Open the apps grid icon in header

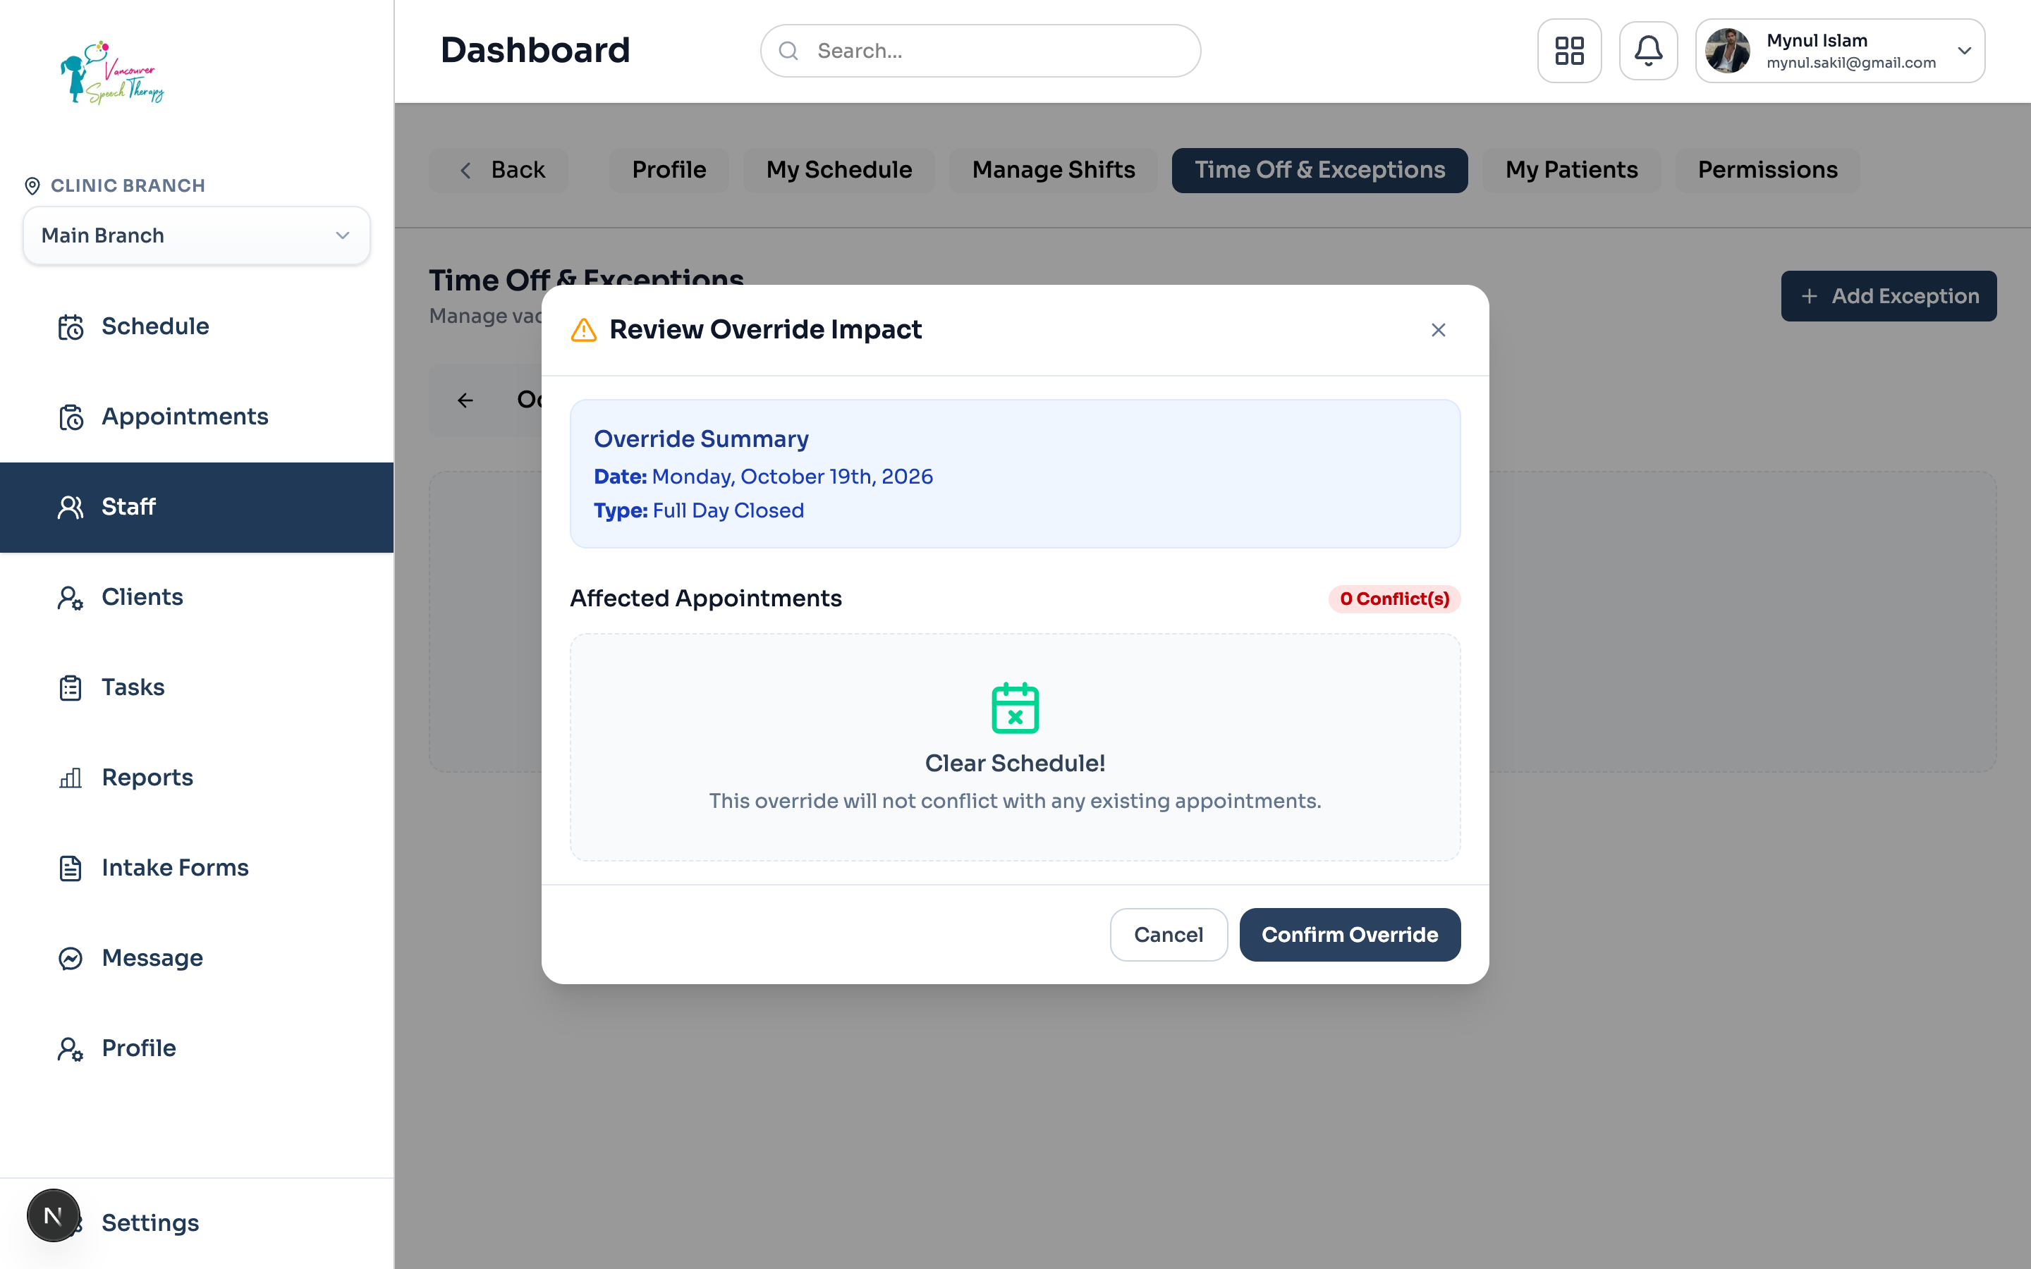click(1568, 51)
